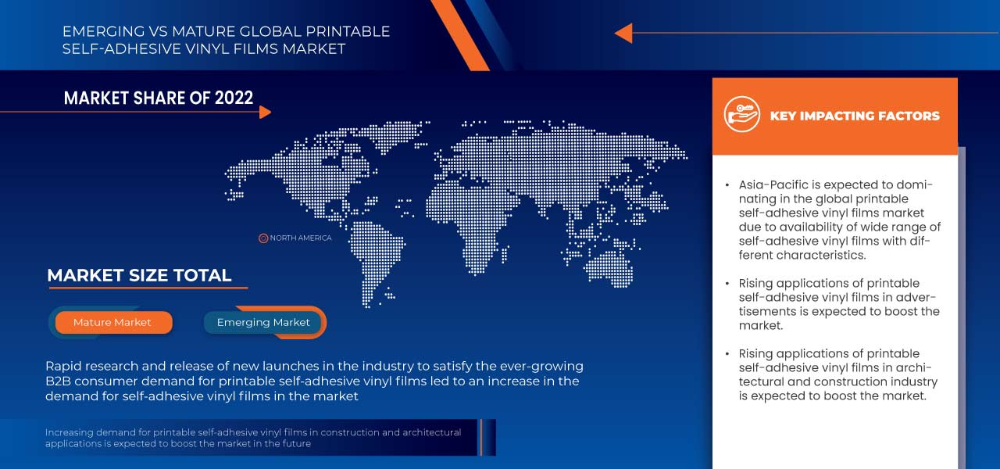Click the North America map label

pos(301,238)
